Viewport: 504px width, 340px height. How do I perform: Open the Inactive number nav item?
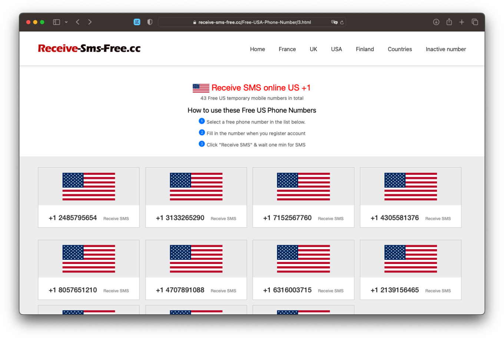(446, 49)
